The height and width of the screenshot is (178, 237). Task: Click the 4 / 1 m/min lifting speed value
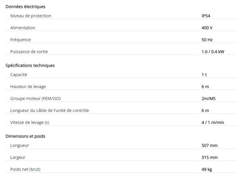[x=213, y=122]
